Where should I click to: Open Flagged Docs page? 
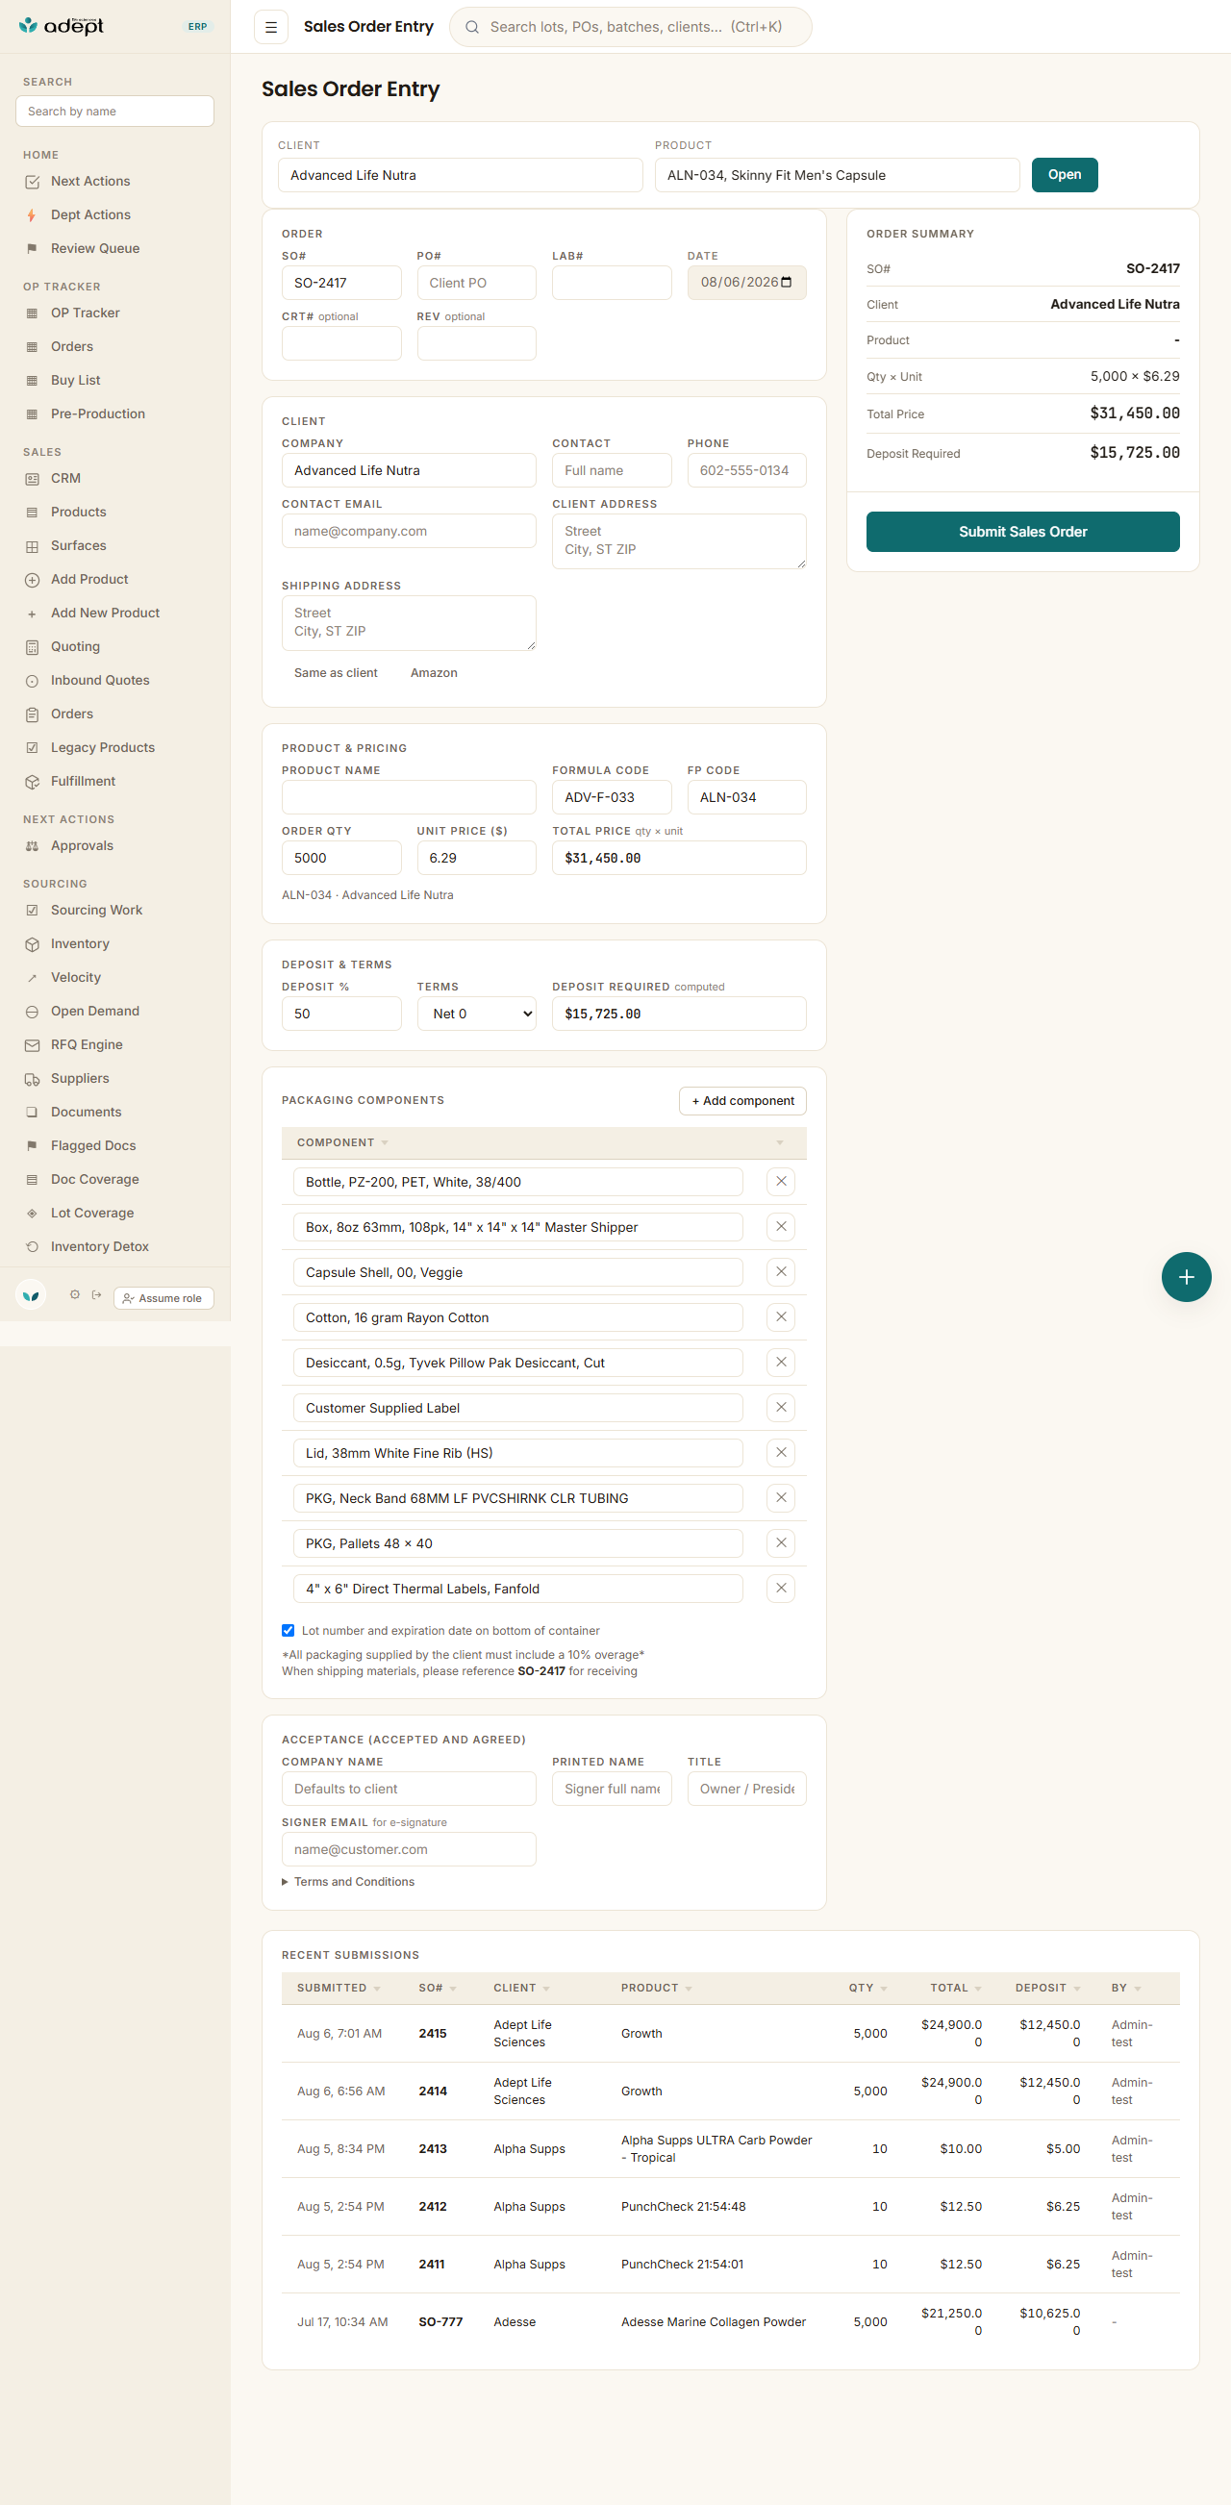[x=92, y=1145]
